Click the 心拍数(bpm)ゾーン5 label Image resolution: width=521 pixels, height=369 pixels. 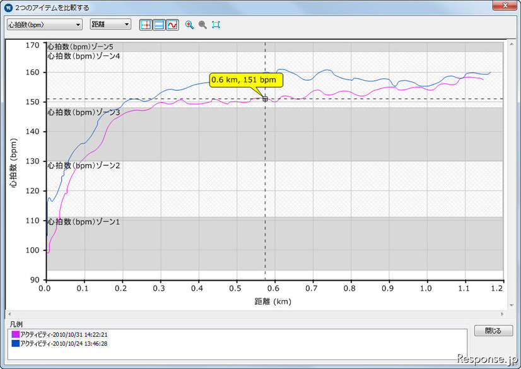tap(80, 47)
